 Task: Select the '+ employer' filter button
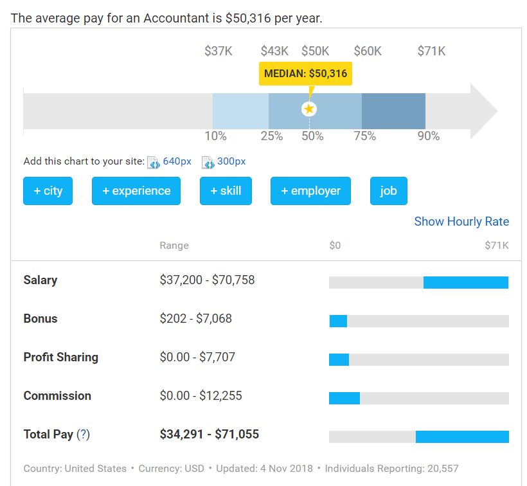coord(310,191)
